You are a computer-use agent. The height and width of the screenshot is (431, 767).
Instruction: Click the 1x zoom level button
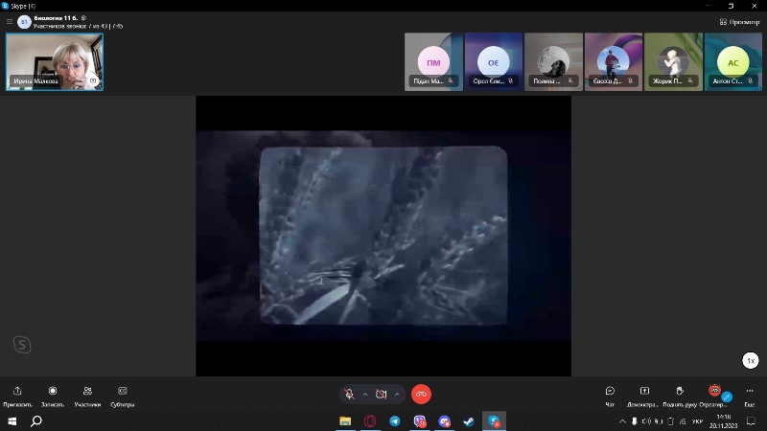pos(751,361)
